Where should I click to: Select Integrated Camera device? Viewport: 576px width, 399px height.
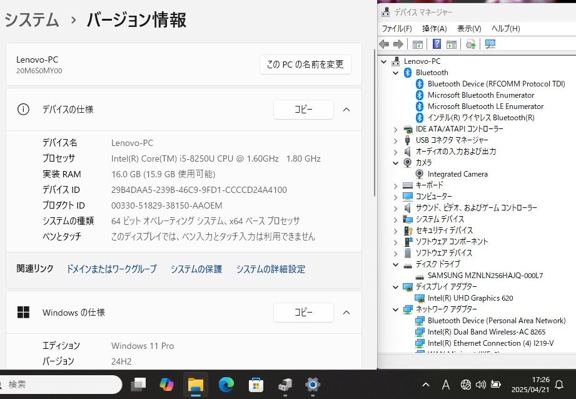457,174
